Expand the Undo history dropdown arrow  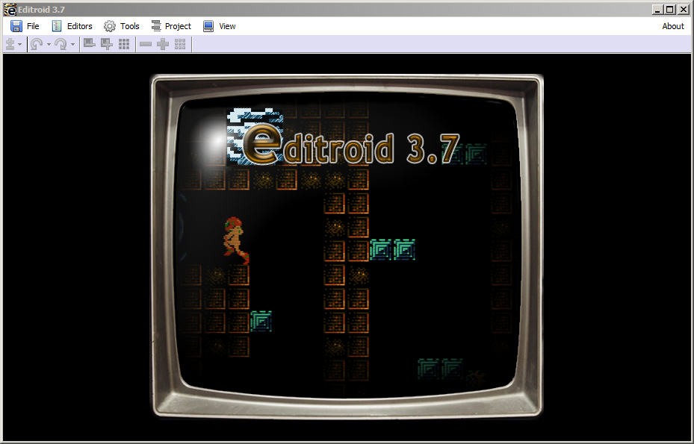coord(49,44)
